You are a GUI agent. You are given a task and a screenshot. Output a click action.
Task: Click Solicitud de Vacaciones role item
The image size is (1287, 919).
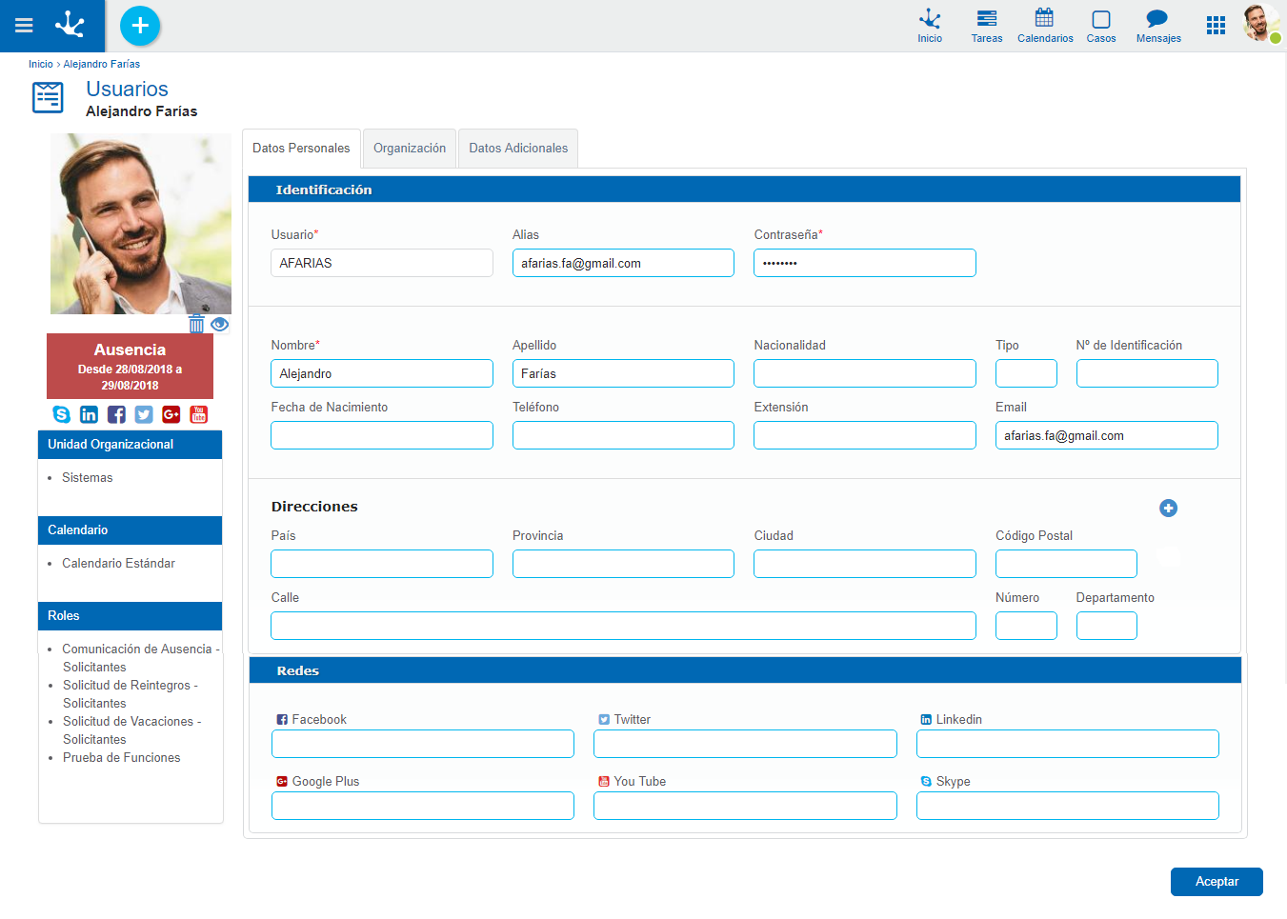pyautogui.click(x=131, y=730)
